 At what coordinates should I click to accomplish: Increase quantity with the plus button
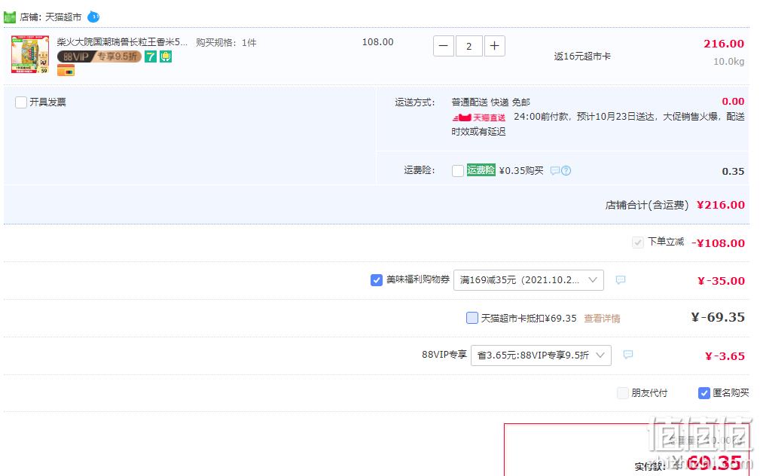494,46
